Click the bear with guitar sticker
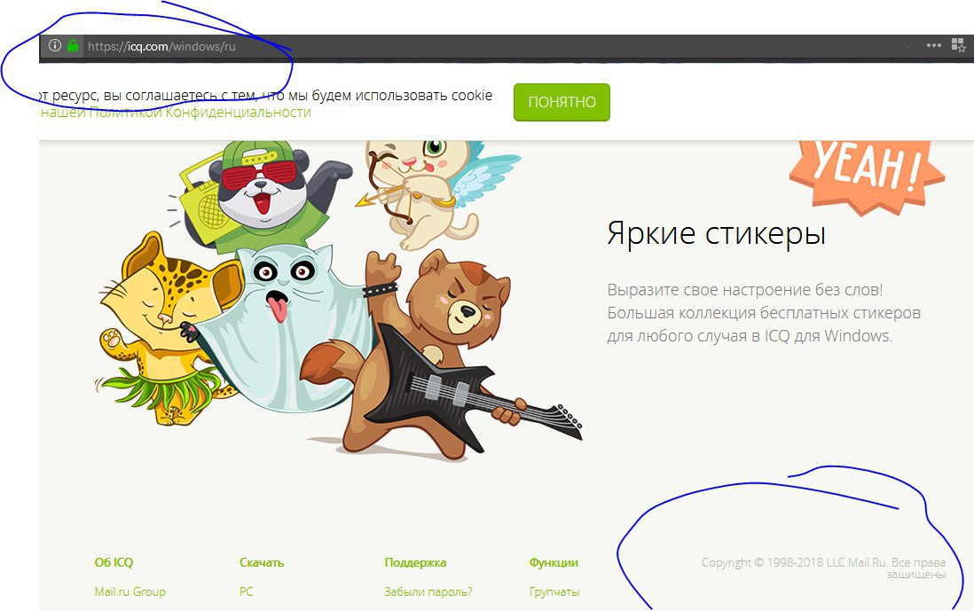The height and width of the screenshot is (611, 974). pos(441,357)
